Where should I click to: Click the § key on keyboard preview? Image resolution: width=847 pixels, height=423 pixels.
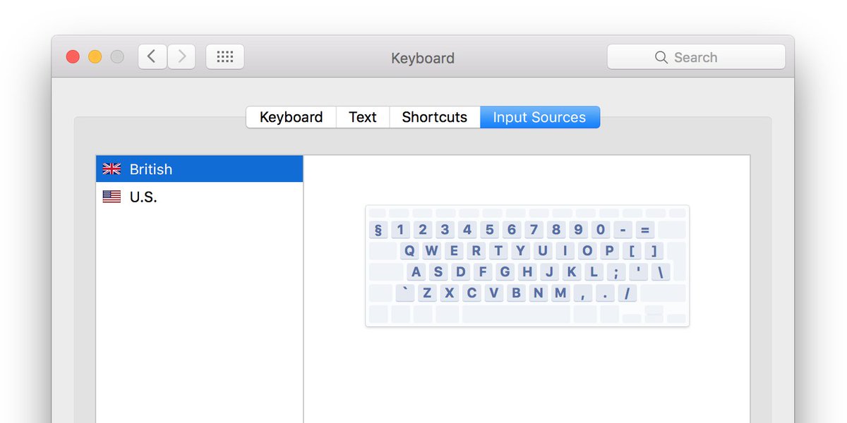[x=378, y=230]
